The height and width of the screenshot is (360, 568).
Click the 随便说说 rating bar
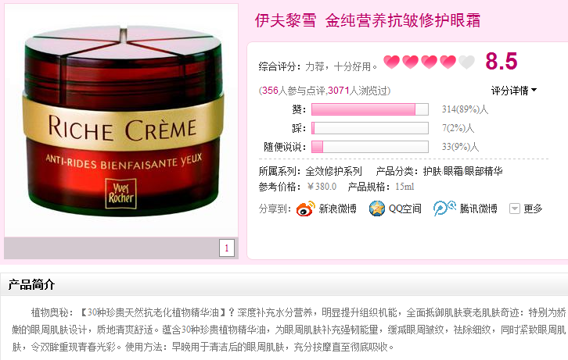coord(370,147)
